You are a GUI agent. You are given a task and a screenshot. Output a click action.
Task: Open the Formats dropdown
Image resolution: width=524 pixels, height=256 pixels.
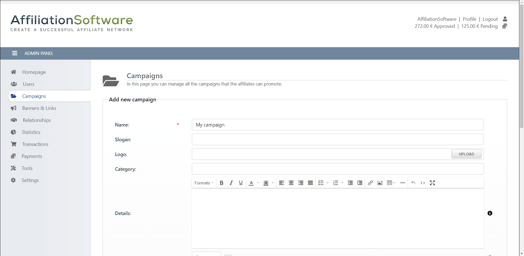pyautogui.click(x=204, y=183)
